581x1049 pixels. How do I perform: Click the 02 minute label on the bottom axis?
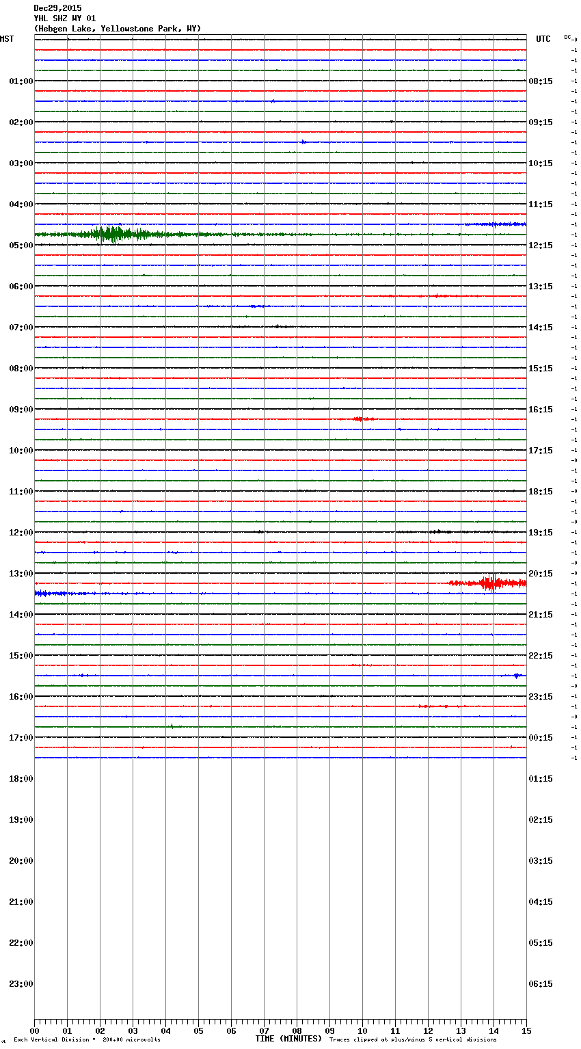point(100,1031)
